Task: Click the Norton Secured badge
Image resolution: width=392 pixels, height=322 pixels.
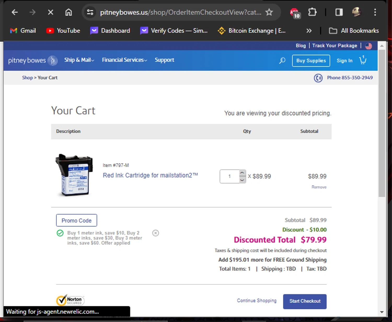Action: (x=70, y=300)
